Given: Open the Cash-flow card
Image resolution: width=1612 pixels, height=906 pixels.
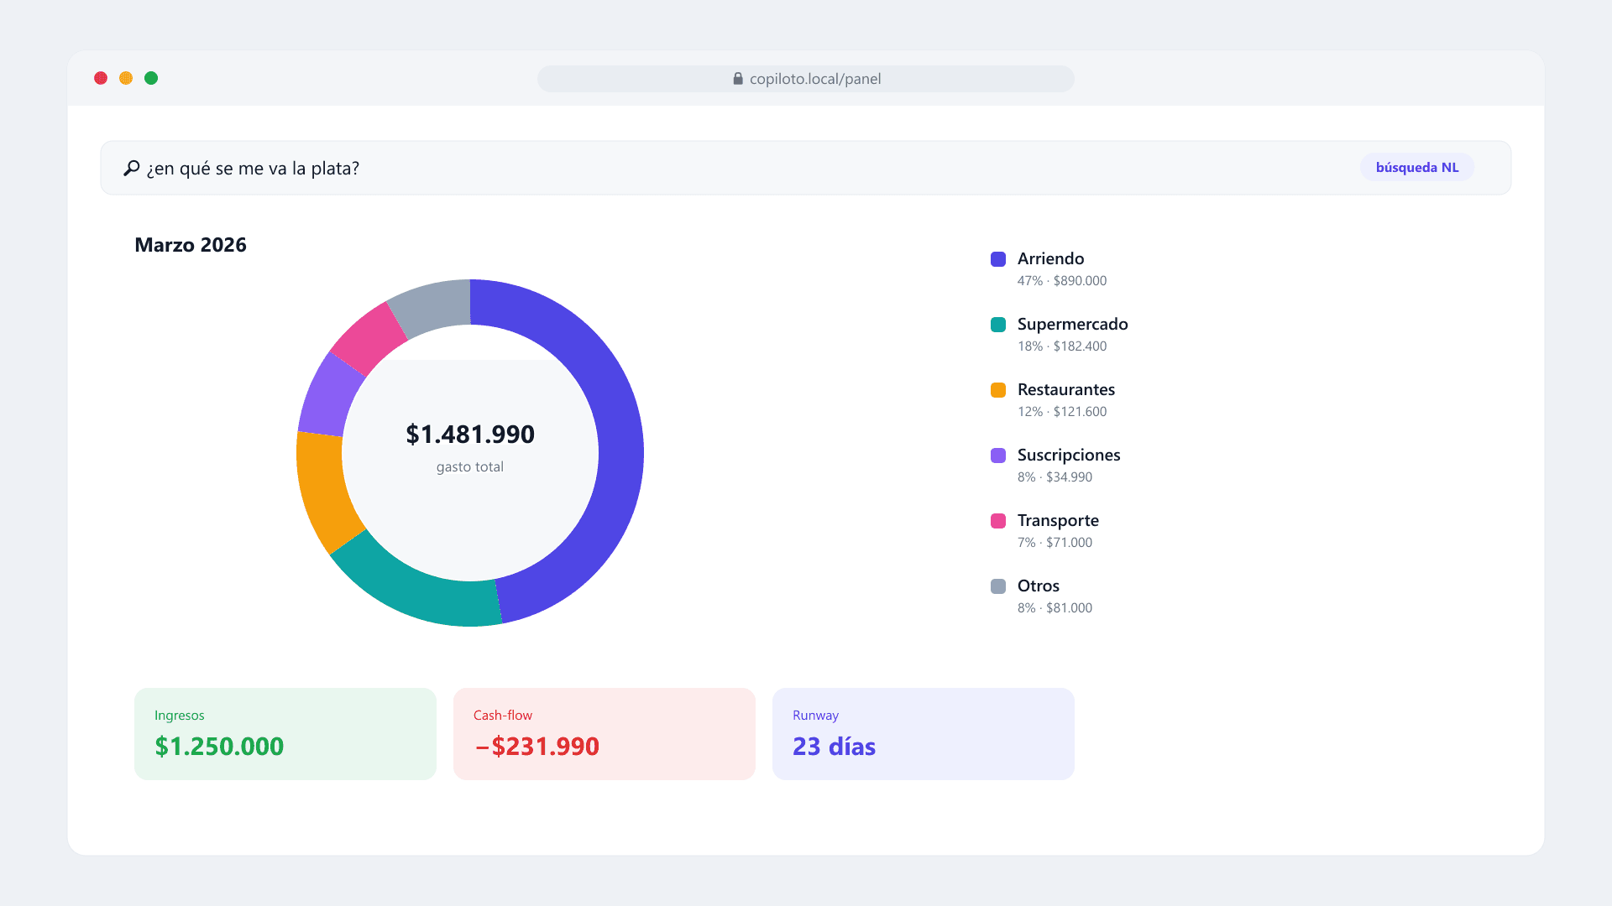Looking at the screenshot, I should click(x=604, y=734).
